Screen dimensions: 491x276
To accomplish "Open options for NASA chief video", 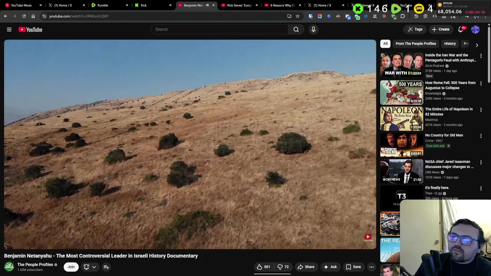I will click(481, 163).
